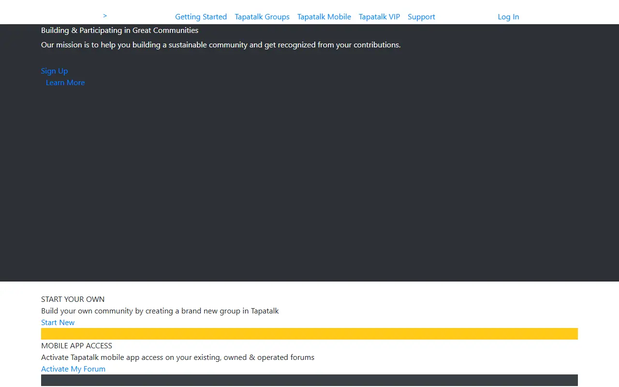Screen dimensions: 619x387
Task: Click 'Activate Tapatalk mobile app access' description
Action: (177, 357)
